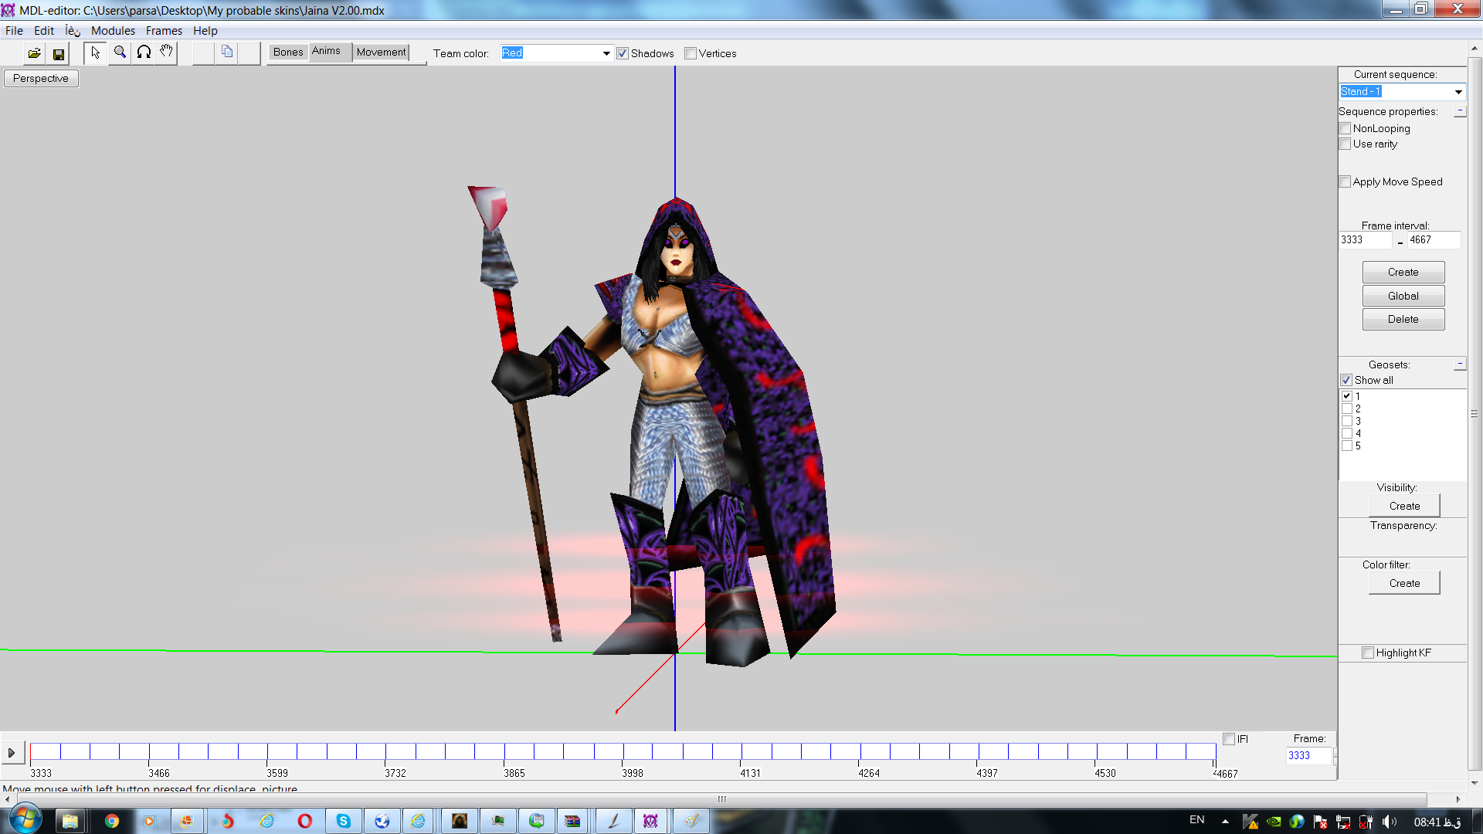1483x834 pixels.
Task: Open the Help menu
Action: click(205, 31)
